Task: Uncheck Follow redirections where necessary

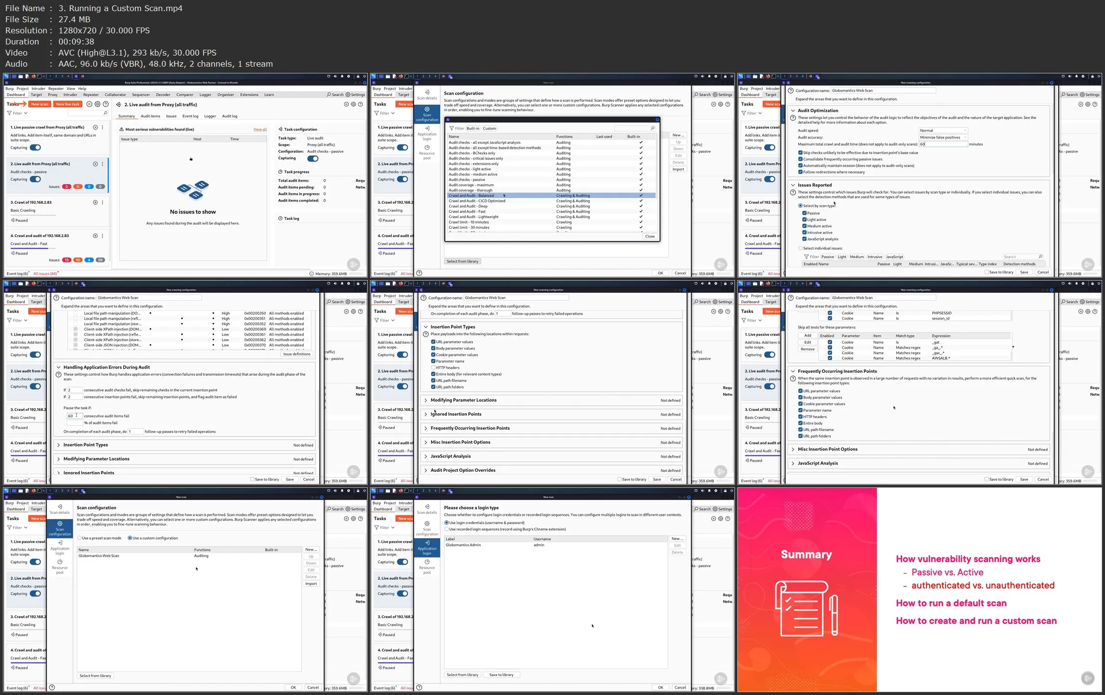Action: click(801, 172)
